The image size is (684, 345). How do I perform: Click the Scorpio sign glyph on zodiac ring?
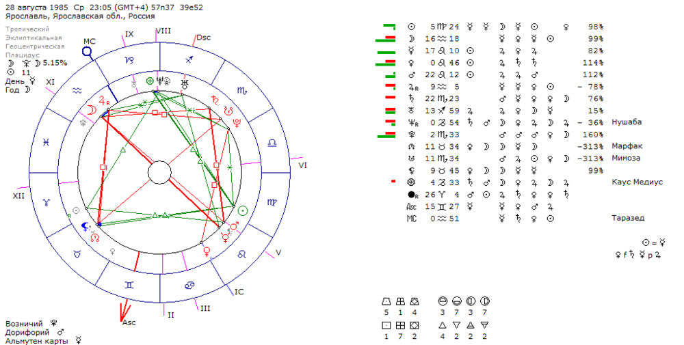coord(242,91)
